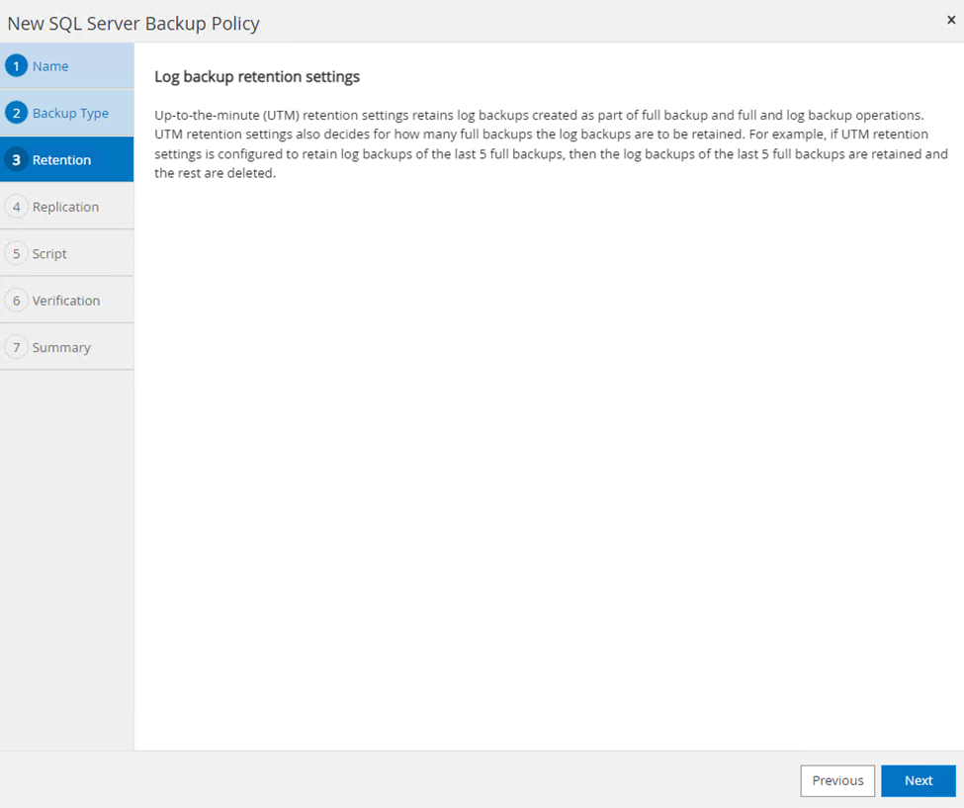Open the Backup Type step
This screenshot has width=964, height=808.
pyautogui.click(x=67, y=113)
